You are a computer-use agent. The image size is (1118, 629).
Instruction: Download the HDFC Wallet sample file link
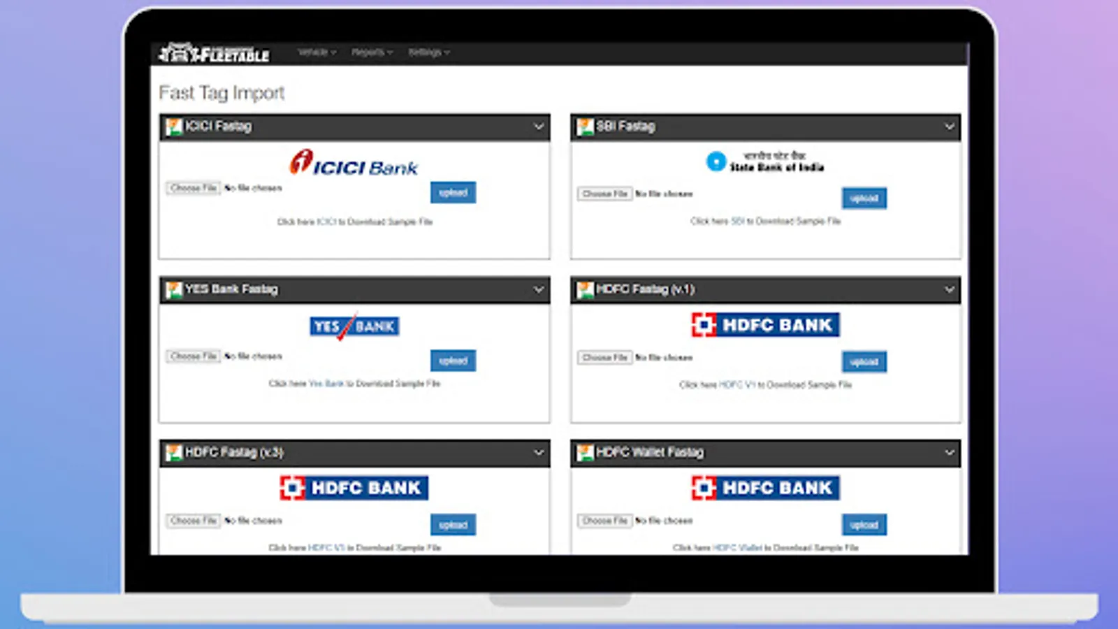click(x=738, y=548)
